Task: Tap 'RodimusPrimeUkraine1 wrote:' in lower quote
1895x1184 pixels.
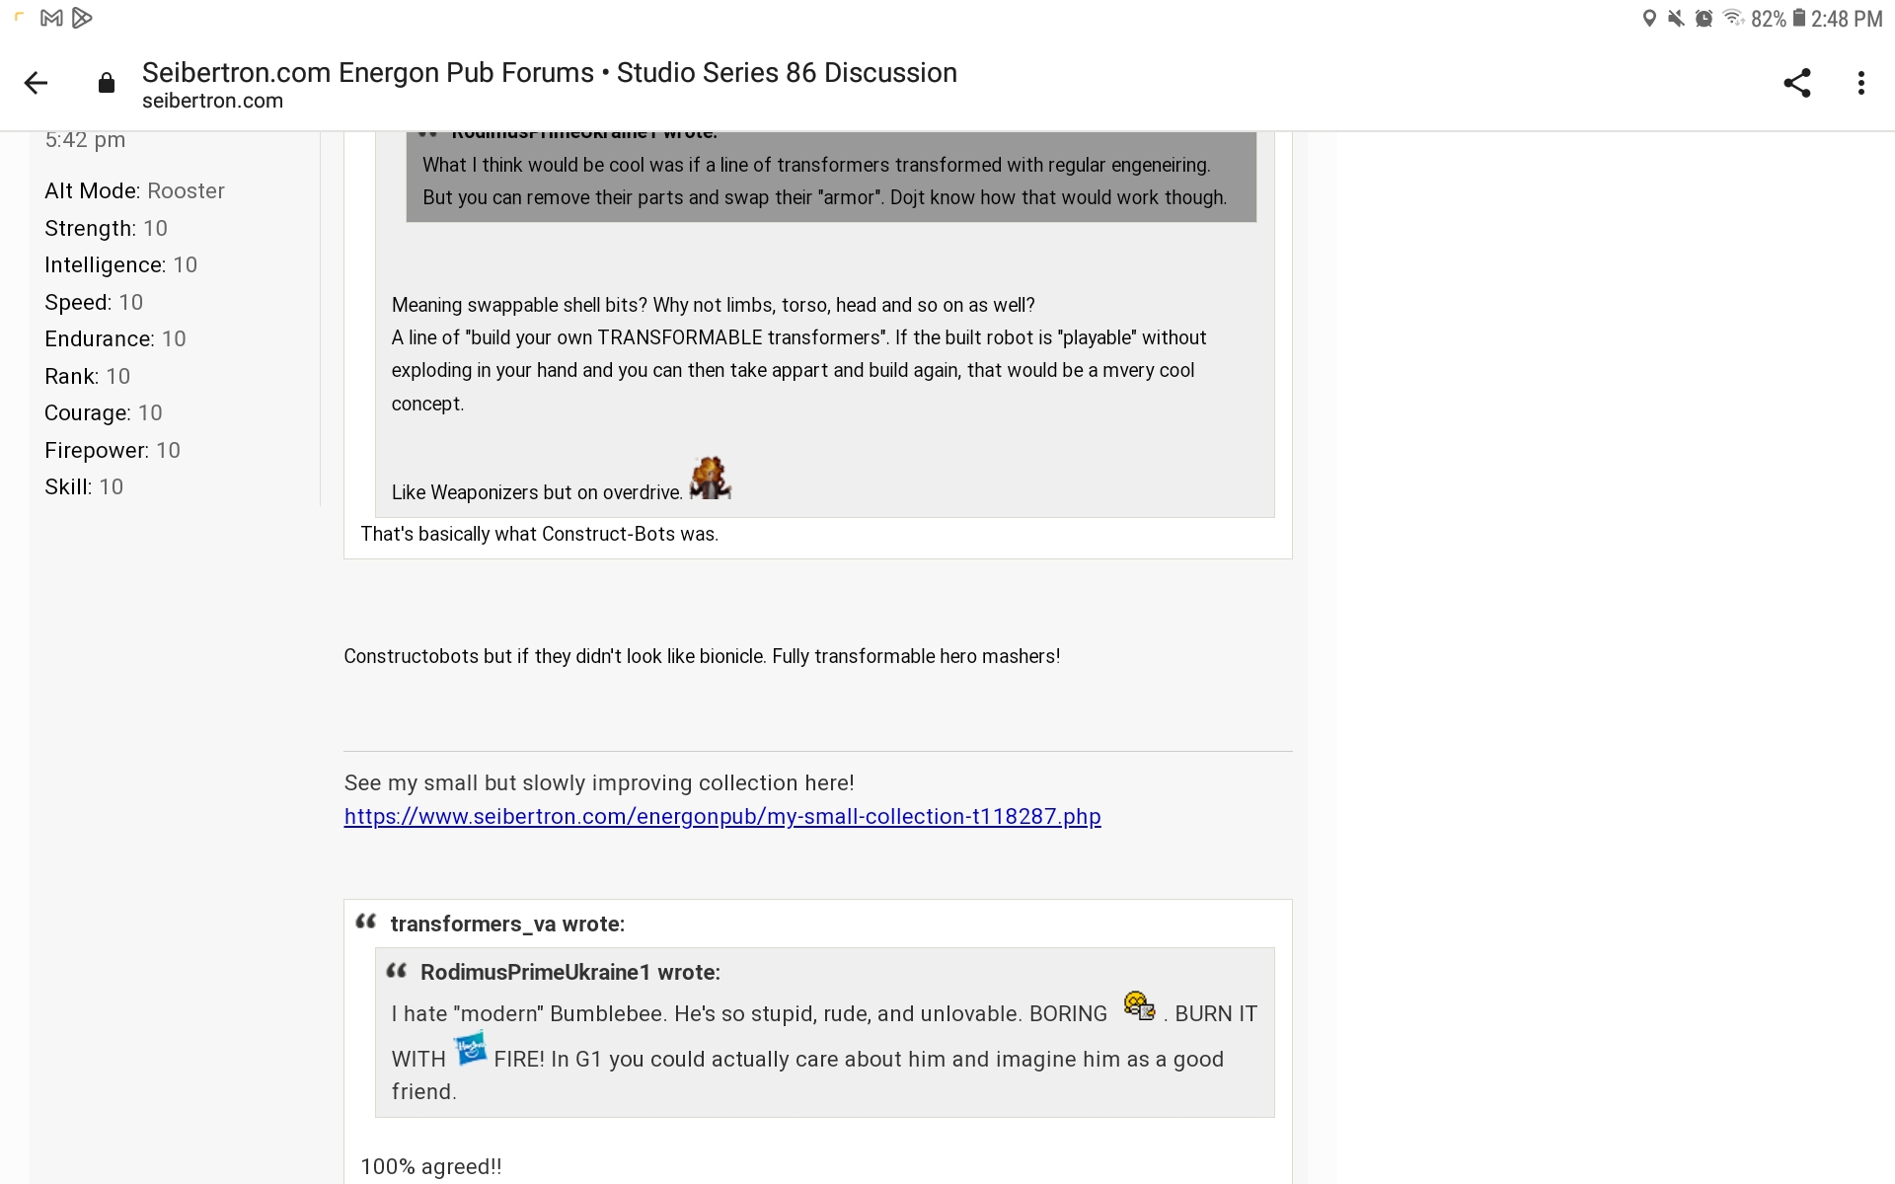Action: 569,972
